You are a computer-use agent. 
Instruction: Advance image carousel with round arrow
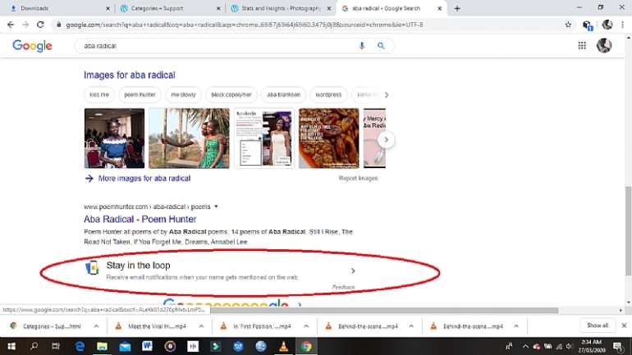point(386,139)
